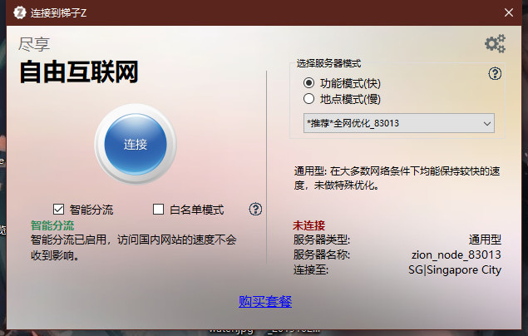Close the 连接到梯子Z window
528x336 pixels.
pos(509,12)
